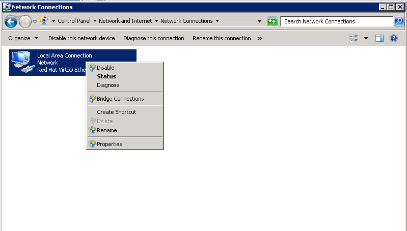The height and width of the screenshot is (231, 407).
Task: Select Status in the context menu
Action: 106,76
